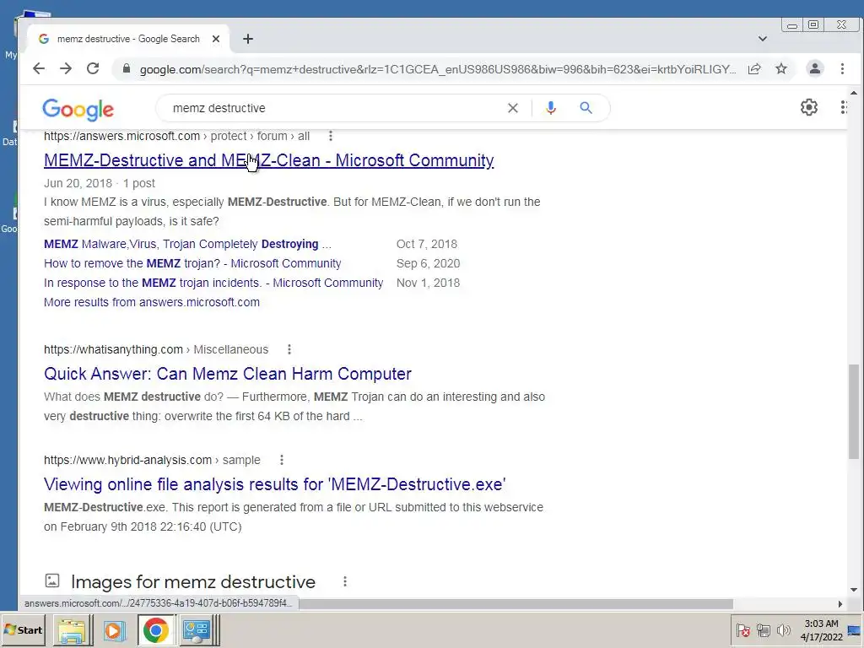Open options dots for answers.microsoft.com result

click(x=331, y=136)
